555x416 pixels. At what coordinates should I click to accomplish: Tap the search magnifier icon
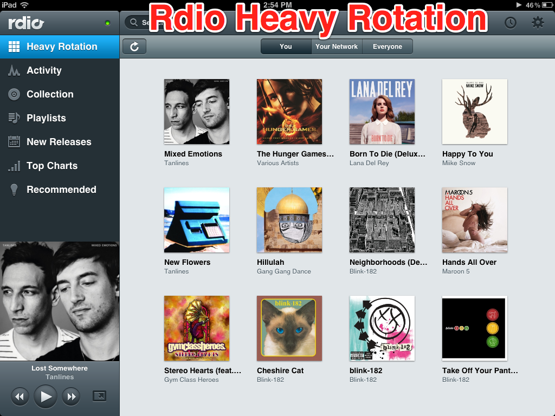[134, 23]
